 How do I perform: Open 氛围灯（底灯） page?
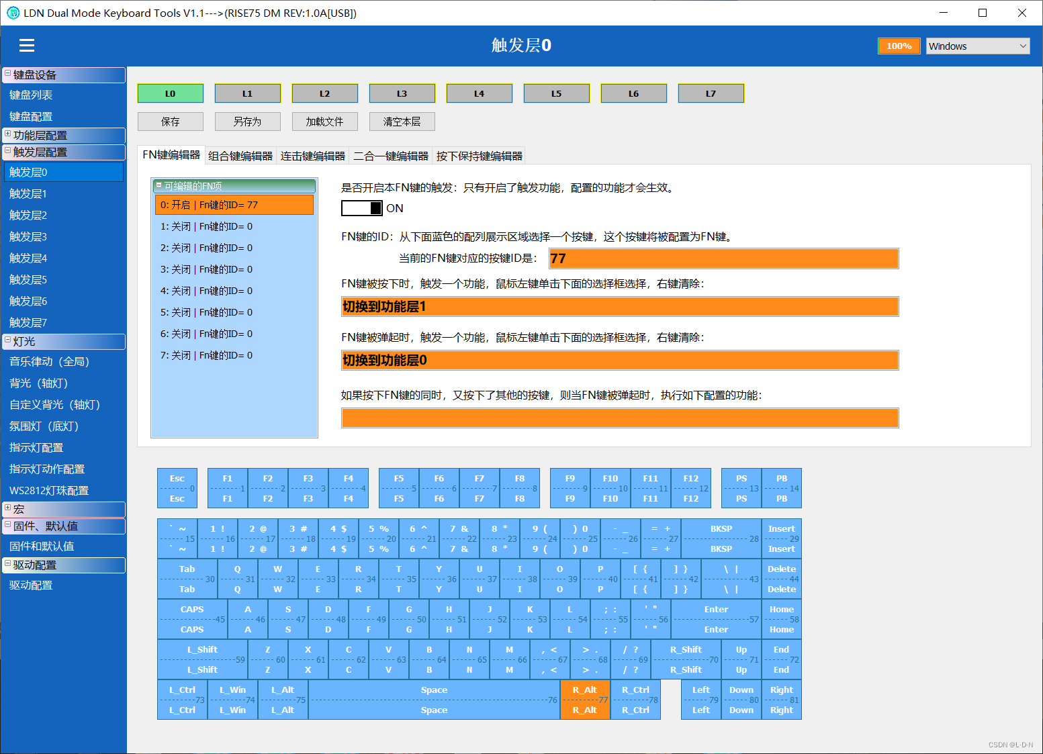[63, 426]
